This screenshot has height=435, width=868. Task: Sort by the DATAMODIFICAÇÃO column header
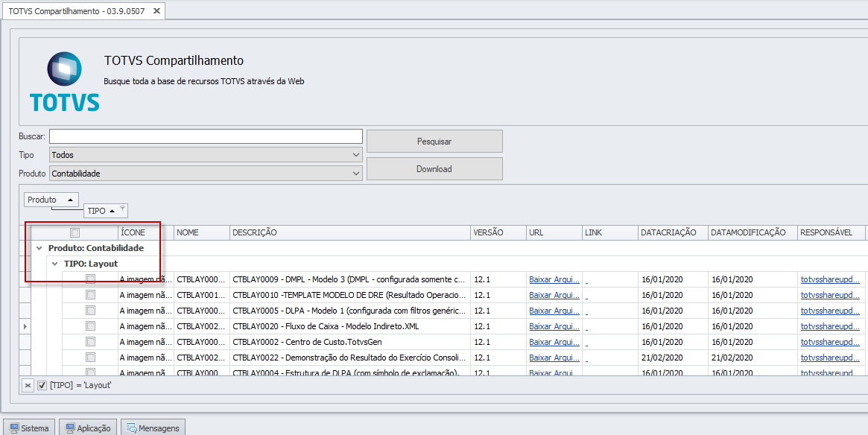pos(753,233)
